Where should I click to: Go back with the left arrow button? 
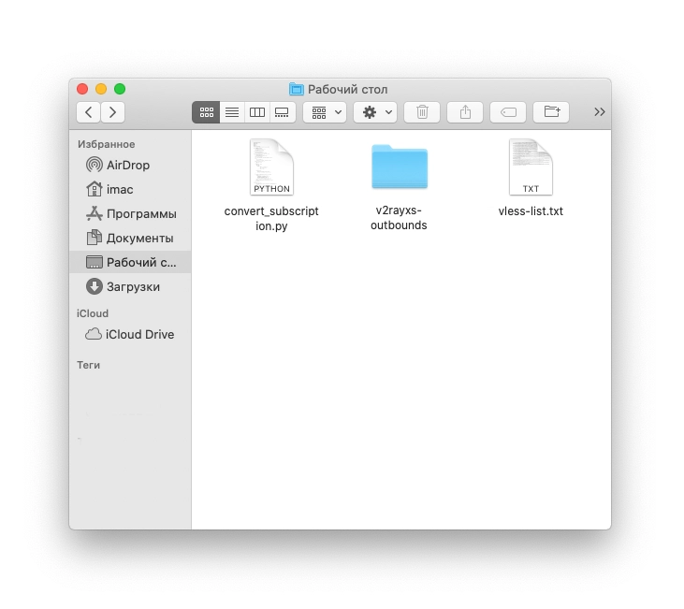pos(88,112)
